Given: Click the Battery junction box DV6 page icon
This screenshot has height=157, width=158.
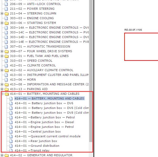Looking at the screenshot, I should pyautogui.click(x=11, y=103).
